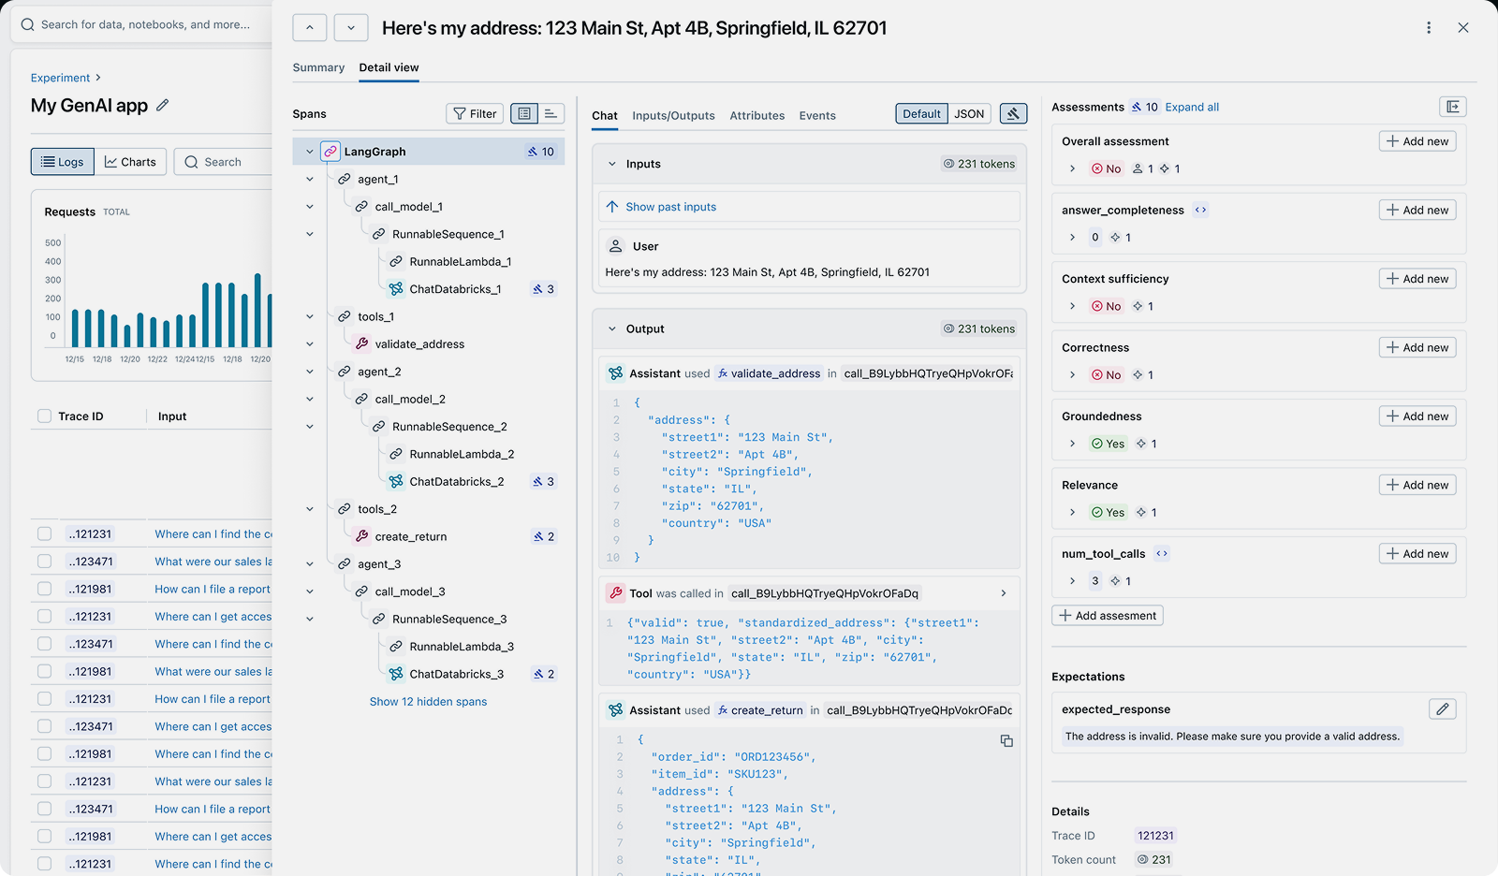This screenshot has width=1498, height=876.
Task: Check the select-all checkbox in trace table
Action: coord(45,416)
